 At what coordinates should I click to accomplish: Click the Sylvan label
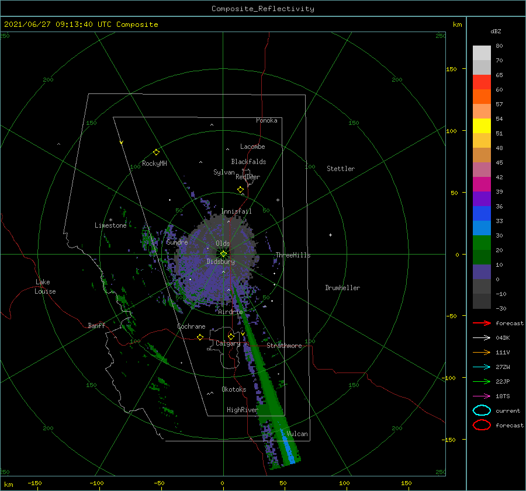pyautogui.click(x=224, y=172)
